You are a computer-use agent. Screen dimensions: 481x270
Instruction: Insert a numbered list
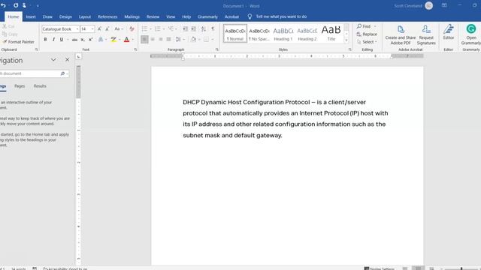coord(158,28)
